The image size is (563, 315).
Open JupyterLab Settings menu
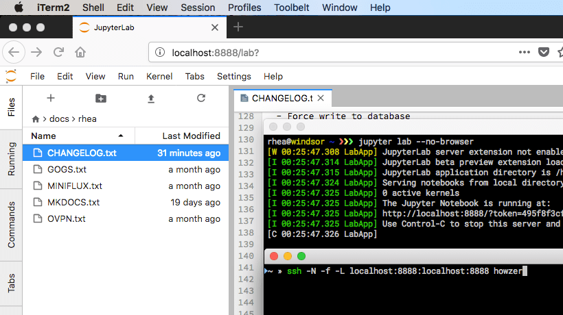(x=233, y=76)
